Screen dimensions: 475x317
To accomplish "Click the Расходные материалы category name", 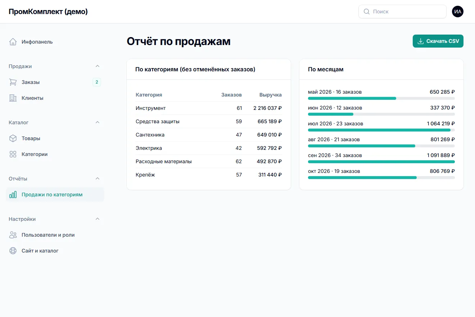I will (164, 161).
